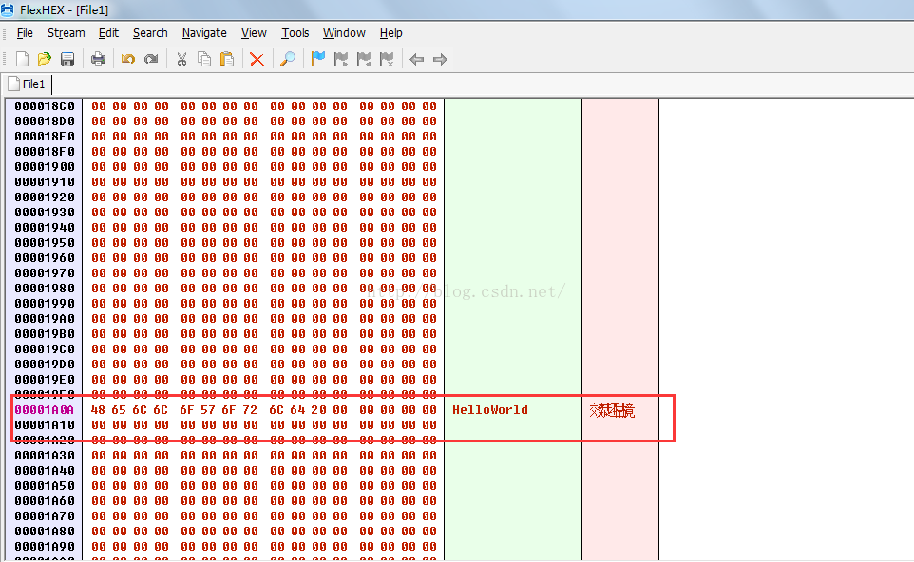
Task: Select address 00001A90 row
Action: click(x=45, y=546)
